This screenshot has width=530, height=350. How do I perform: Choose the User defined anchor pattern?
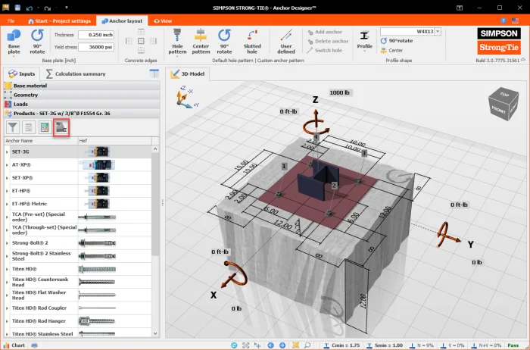(286, 42)
